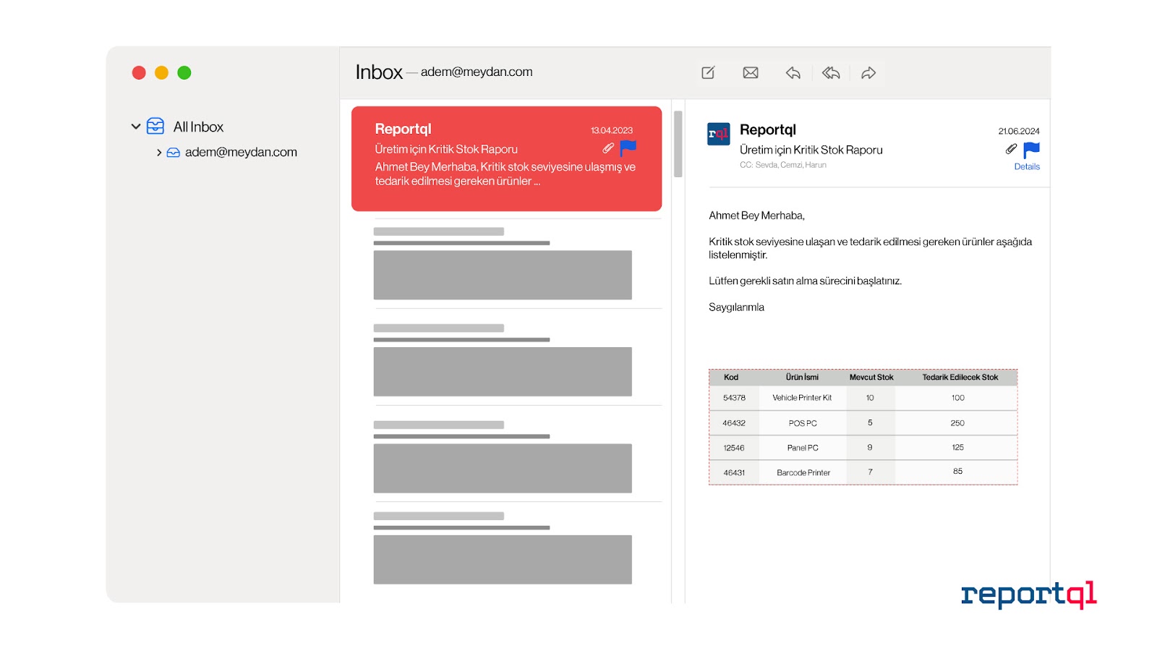Click table cell 46431
This screenshot has height=651, width=1157.
tap(734, 472)
